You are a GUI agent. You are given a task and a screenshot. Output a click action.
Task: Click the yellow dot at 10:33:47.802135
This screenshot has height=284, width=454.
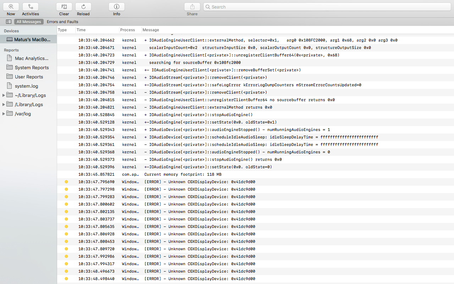pos(66,212)
